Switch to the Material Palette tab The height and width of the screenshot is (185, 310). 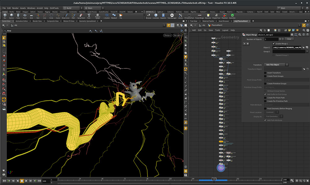[x=208, y=21]
